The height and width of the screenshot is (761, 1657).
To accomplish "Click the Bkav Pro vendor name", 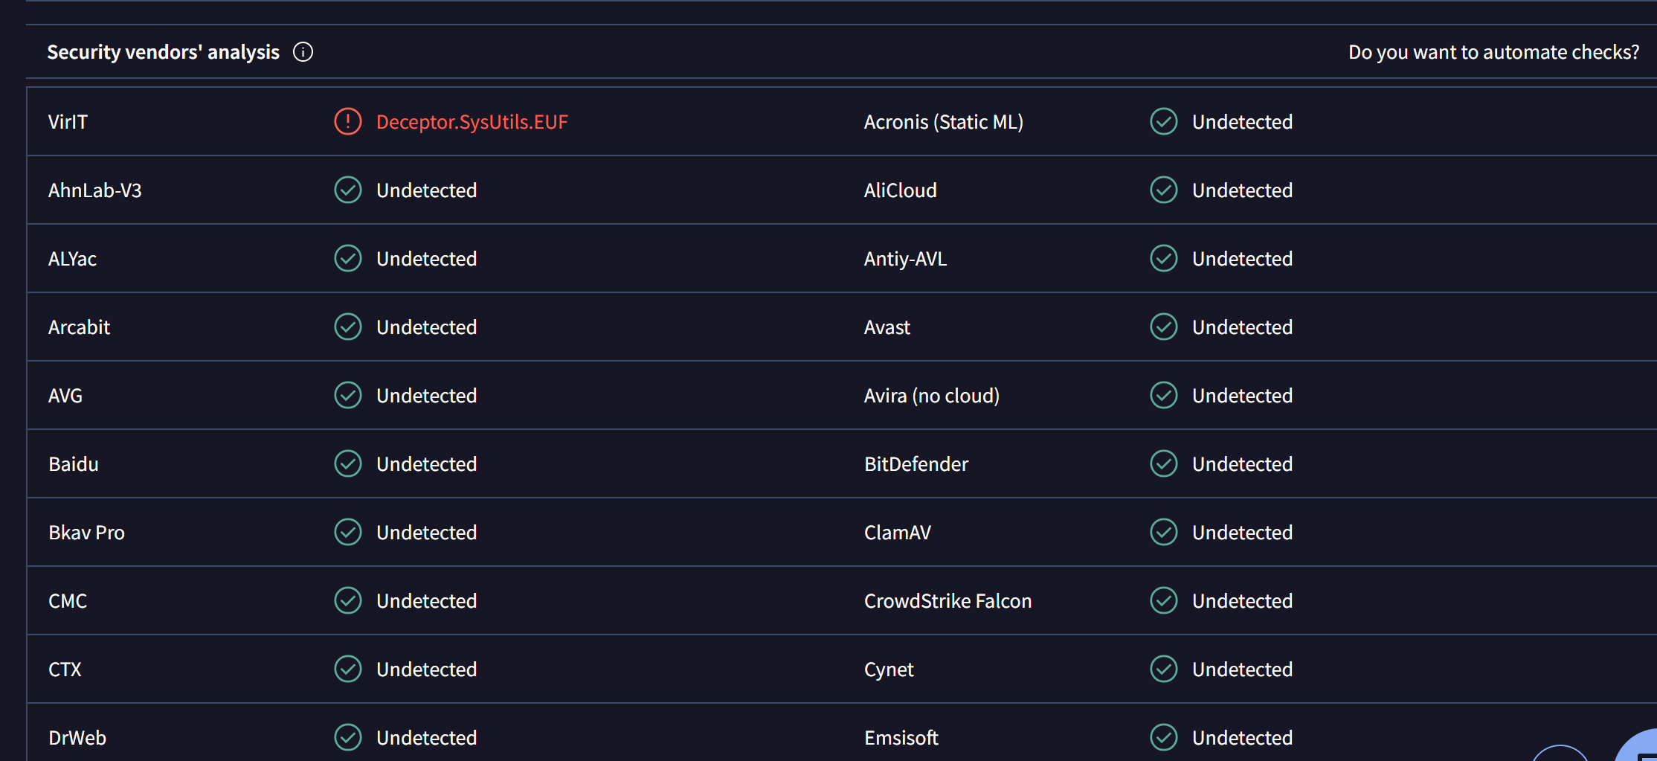I will 86,533.
